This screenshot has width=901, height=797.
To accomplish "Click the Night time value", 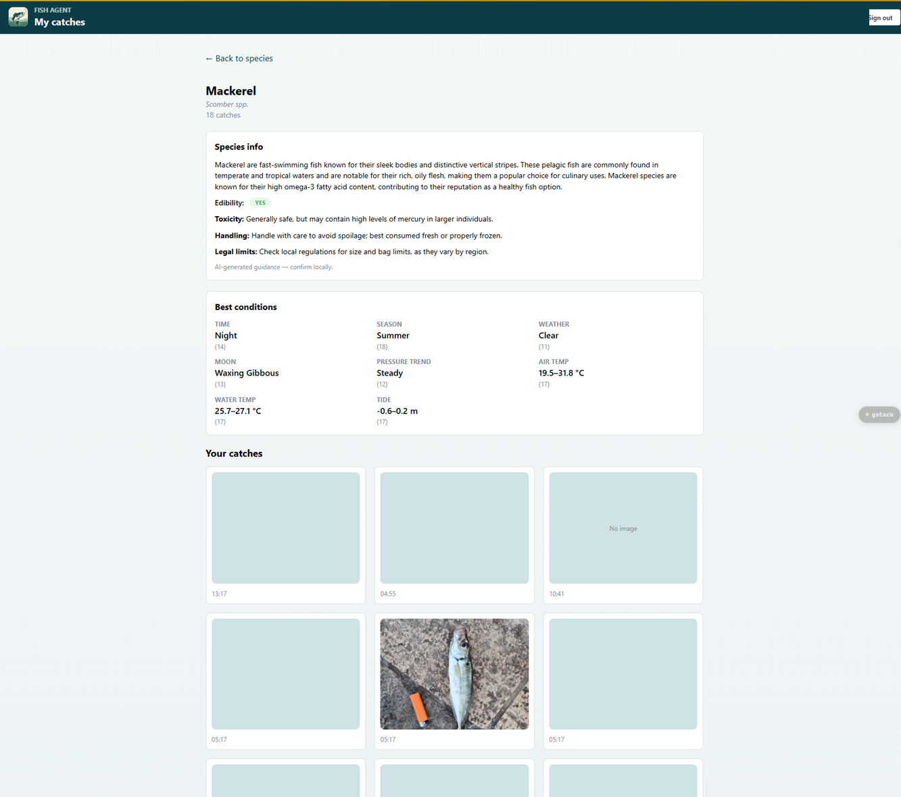I will tap(226, 336).
